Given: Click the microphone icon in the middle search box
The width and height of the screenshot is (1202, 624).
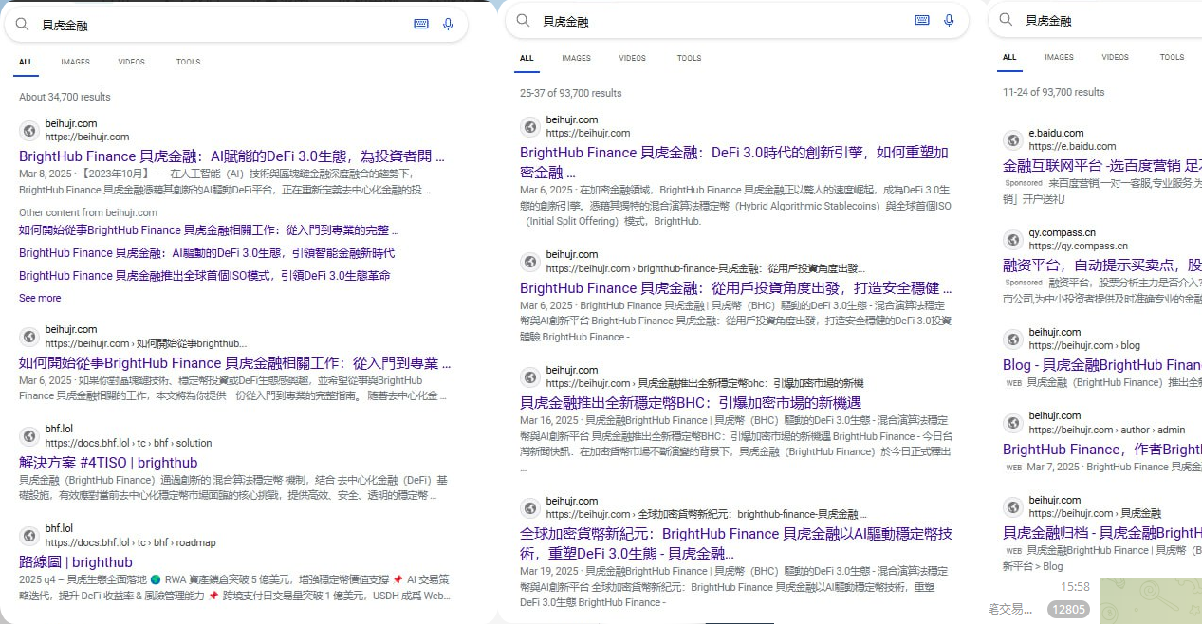Looking at the screenshot, I should click(949, 20).
